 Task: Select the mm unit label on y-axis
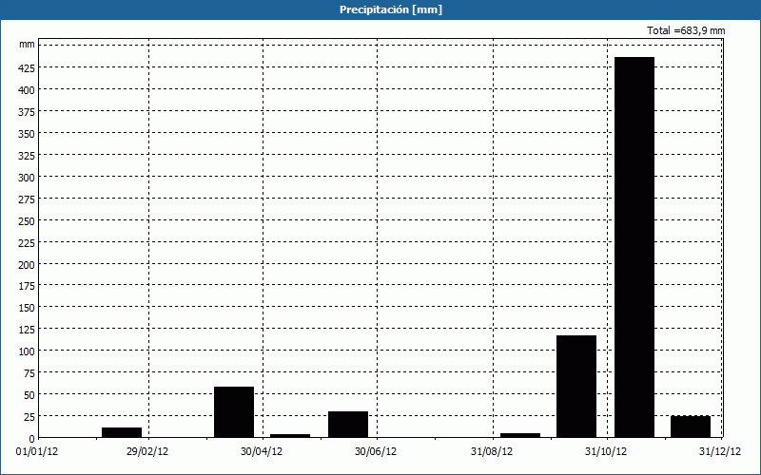click(x=27, y=45)
